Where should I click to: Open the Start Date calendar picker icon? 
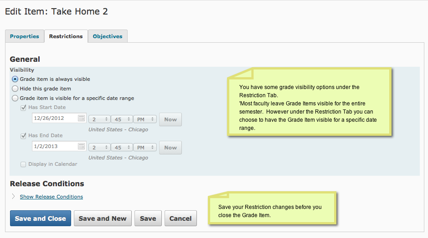pos(82,119)
